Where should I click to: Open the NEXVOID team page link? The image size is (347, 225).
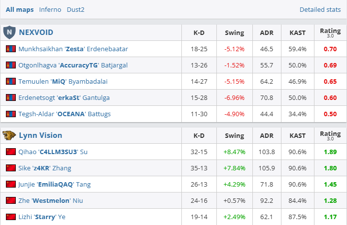tap(36, 32)
